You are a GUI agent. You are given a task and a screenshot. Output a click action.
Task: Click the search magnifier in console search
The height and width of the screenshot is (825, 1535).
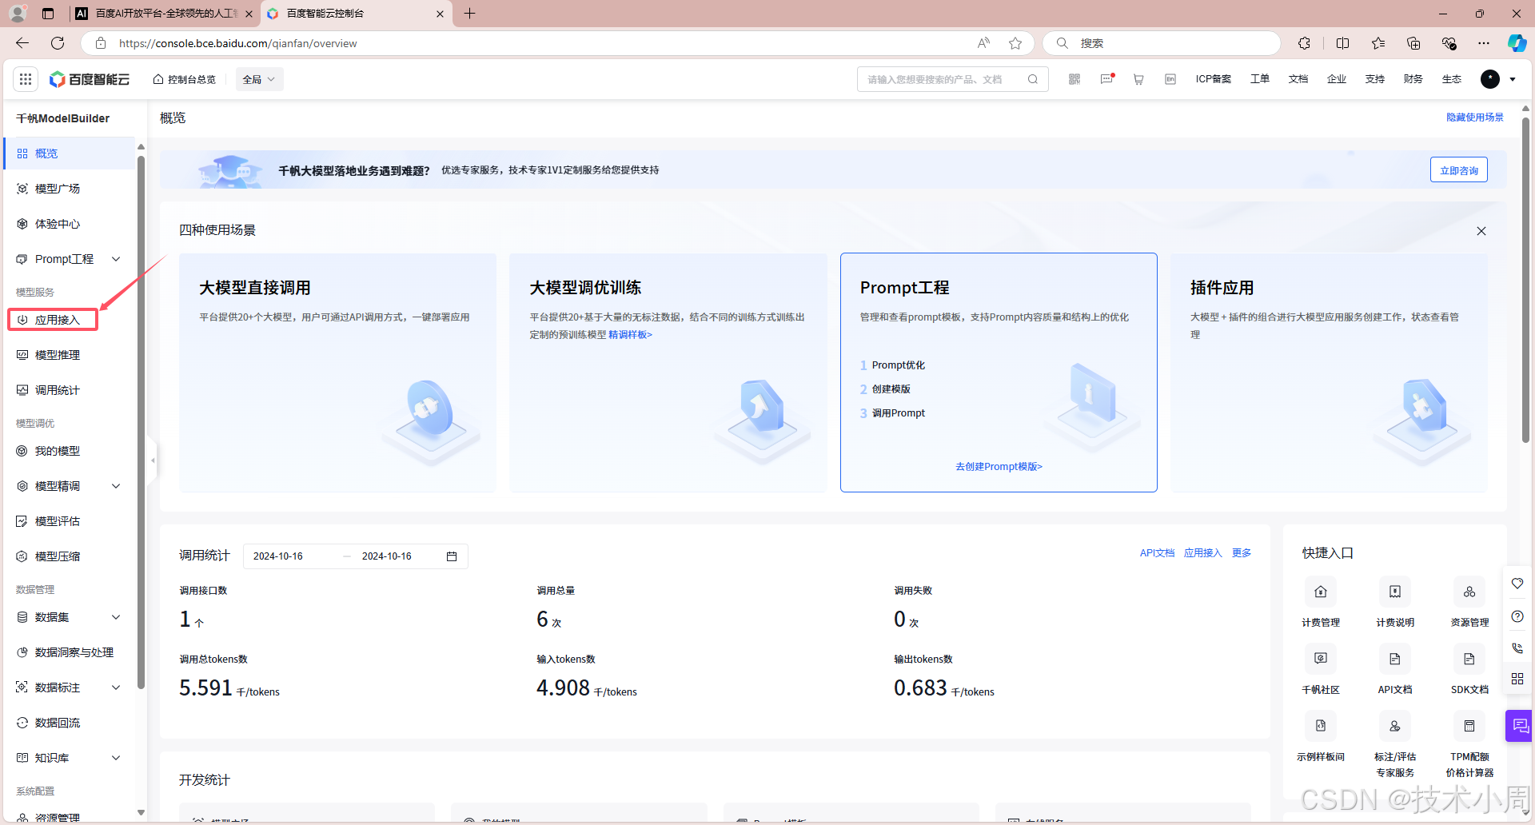click(x=1033, y=79)
